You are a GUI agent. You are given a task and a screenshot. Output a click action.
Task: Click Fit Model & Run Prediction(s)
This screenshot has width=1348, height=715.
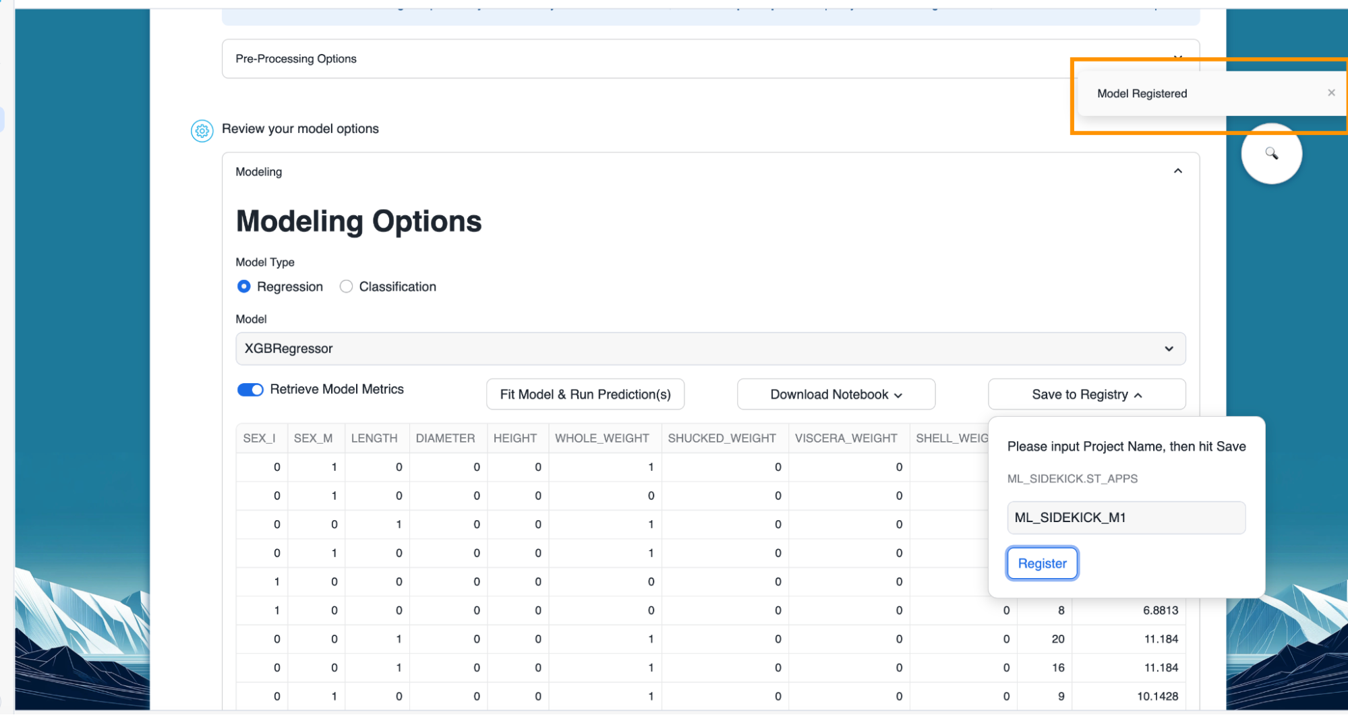click(x=585, y=395)
